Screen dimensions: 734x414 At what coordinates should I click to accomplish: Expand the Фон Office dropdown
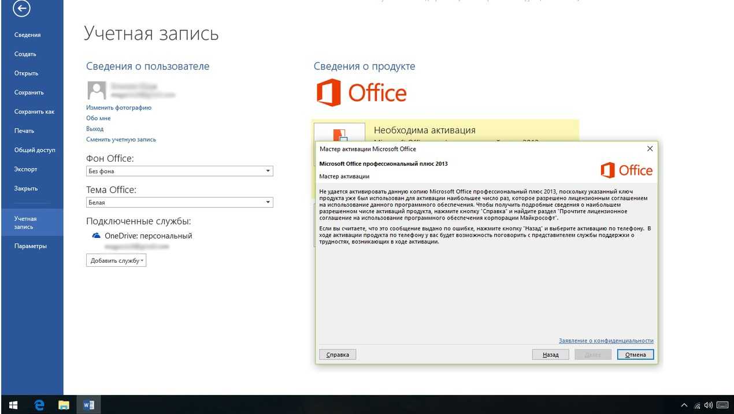(x=179, y=171)
